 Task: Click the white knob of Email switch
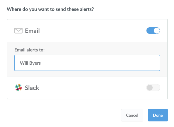pos(157,31)
